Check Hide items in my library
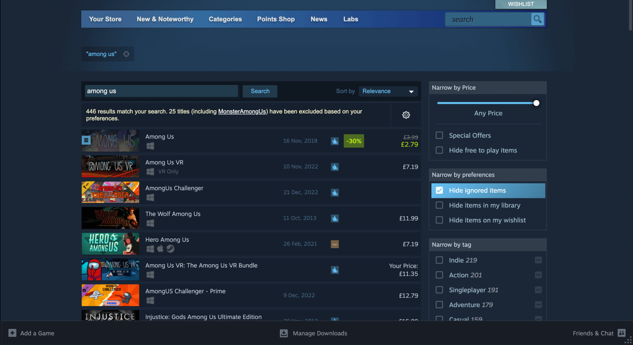The height and width of the screenshot is (345, 633). click(x=439, y=205)
